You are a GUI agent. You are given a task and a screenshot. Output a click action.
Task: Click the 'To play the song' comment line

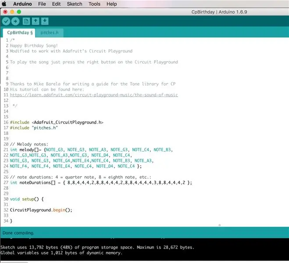click(94, 62)
